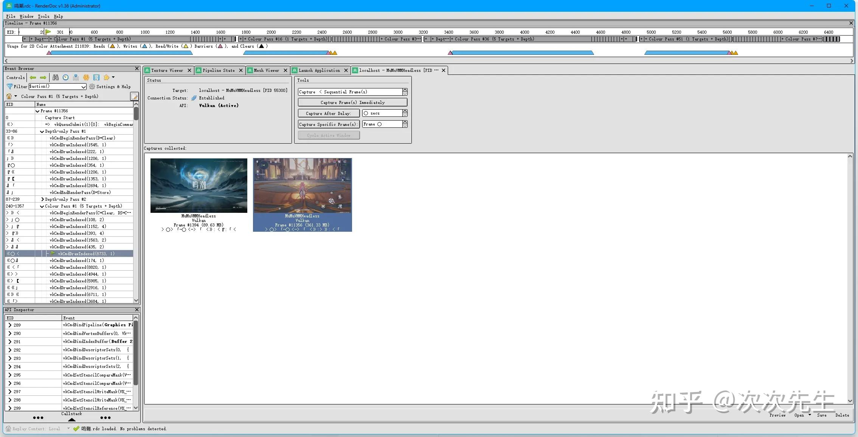Click the orange asterisk bookmark icon
Viewport: 858px width, 437px height.
(x=86, y=77)
